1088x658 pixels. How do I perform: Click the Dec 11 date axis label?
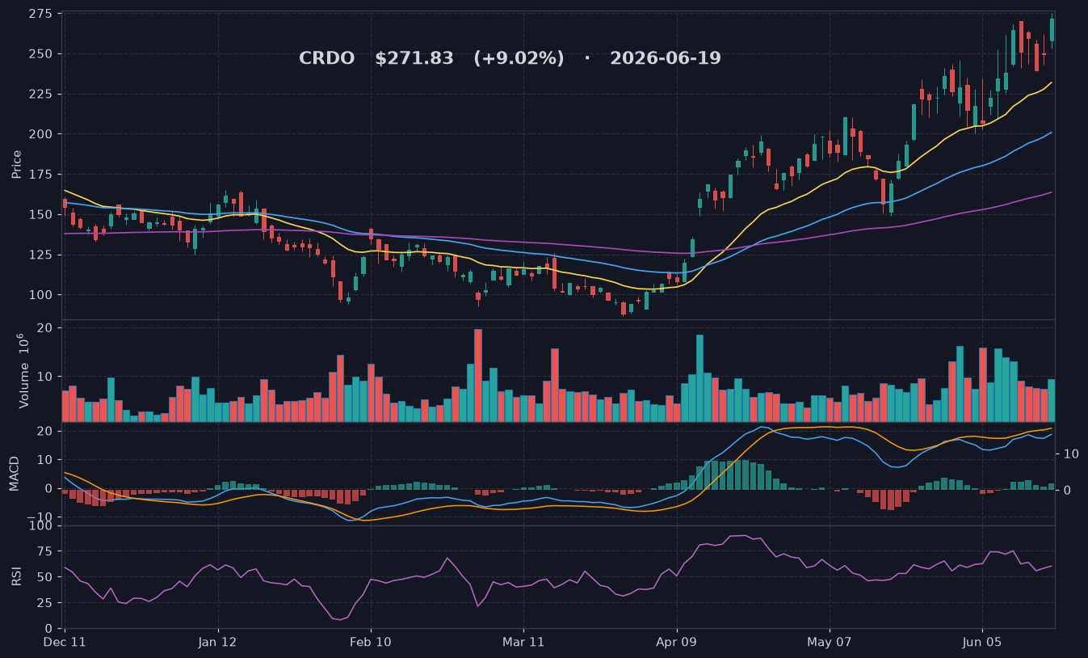click(65, 642)
